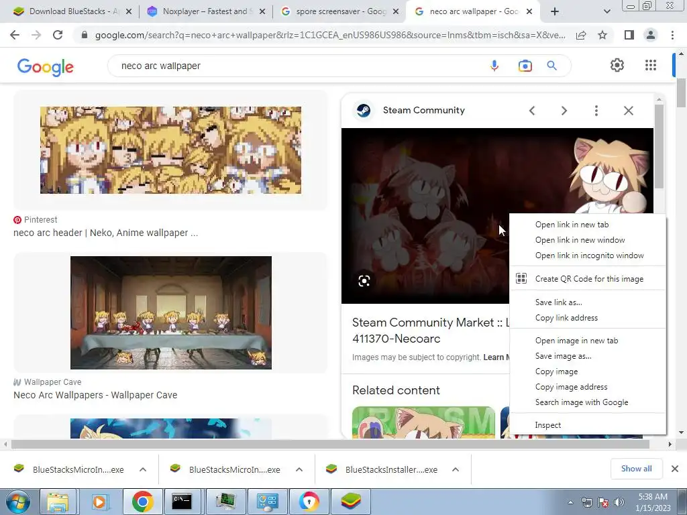Go back to the previous page
Image resolution: width=687 pixels, height=515 pixels.
coord(15,35)
